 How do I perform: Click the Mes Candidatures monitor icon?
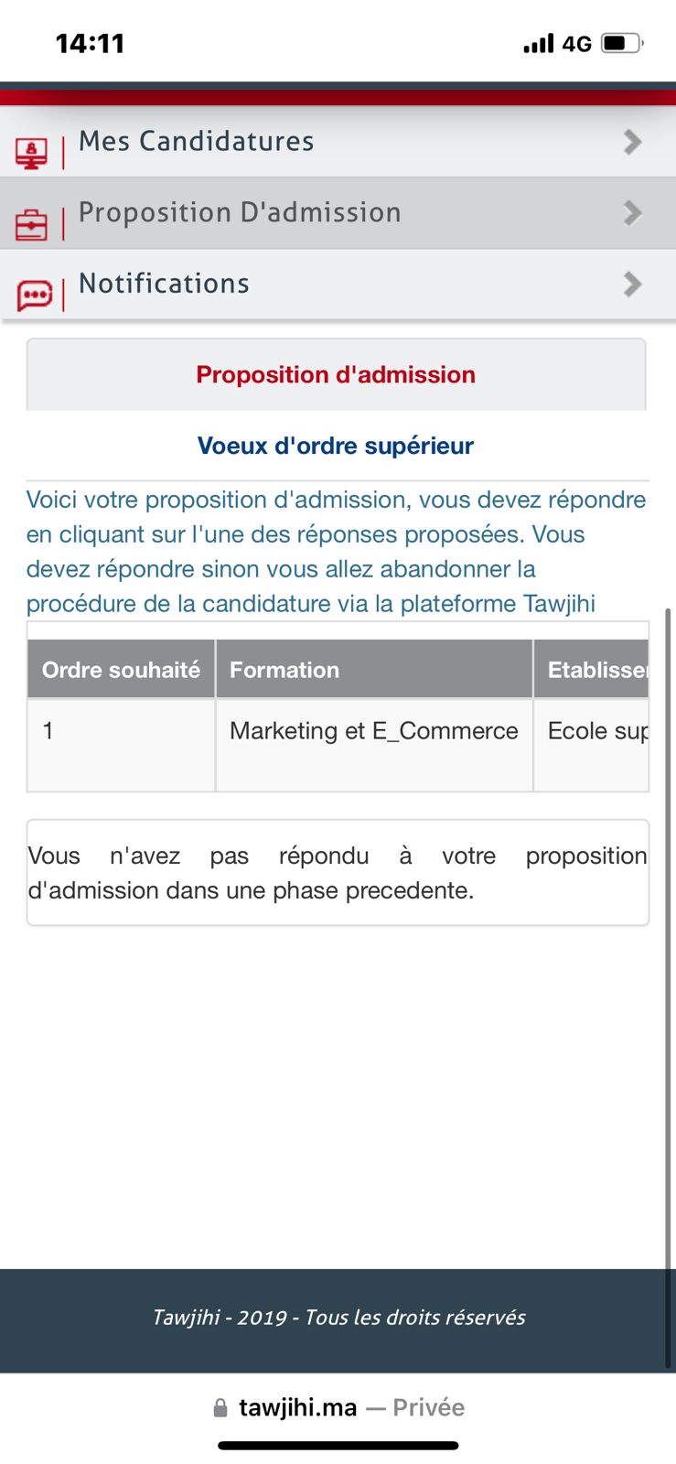32,153
